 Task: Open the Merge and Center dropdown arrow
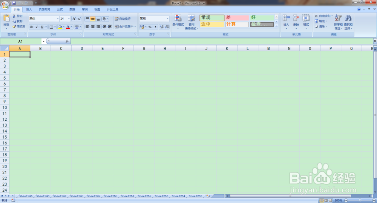pyautogui.click(x=135, y=26)
